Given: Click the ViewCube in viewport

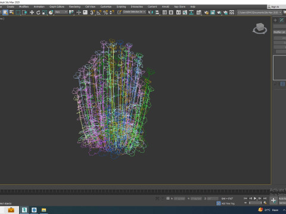Looking at the screenshot, I should click(260, 28).
